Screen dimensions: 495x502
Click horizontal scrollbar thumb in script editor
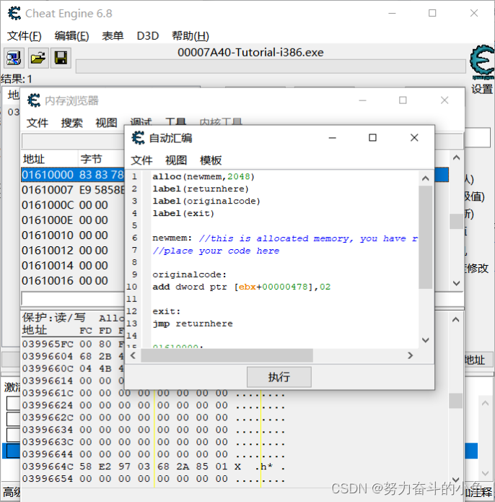227,355
